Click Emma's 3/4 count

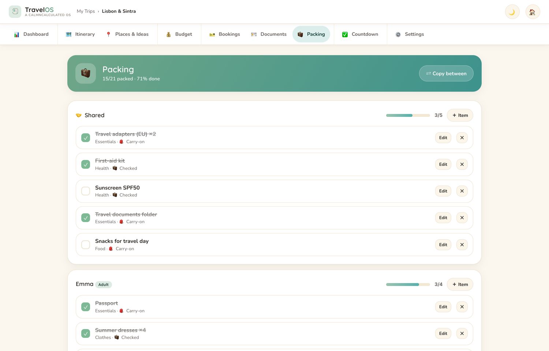coord(438,285)
